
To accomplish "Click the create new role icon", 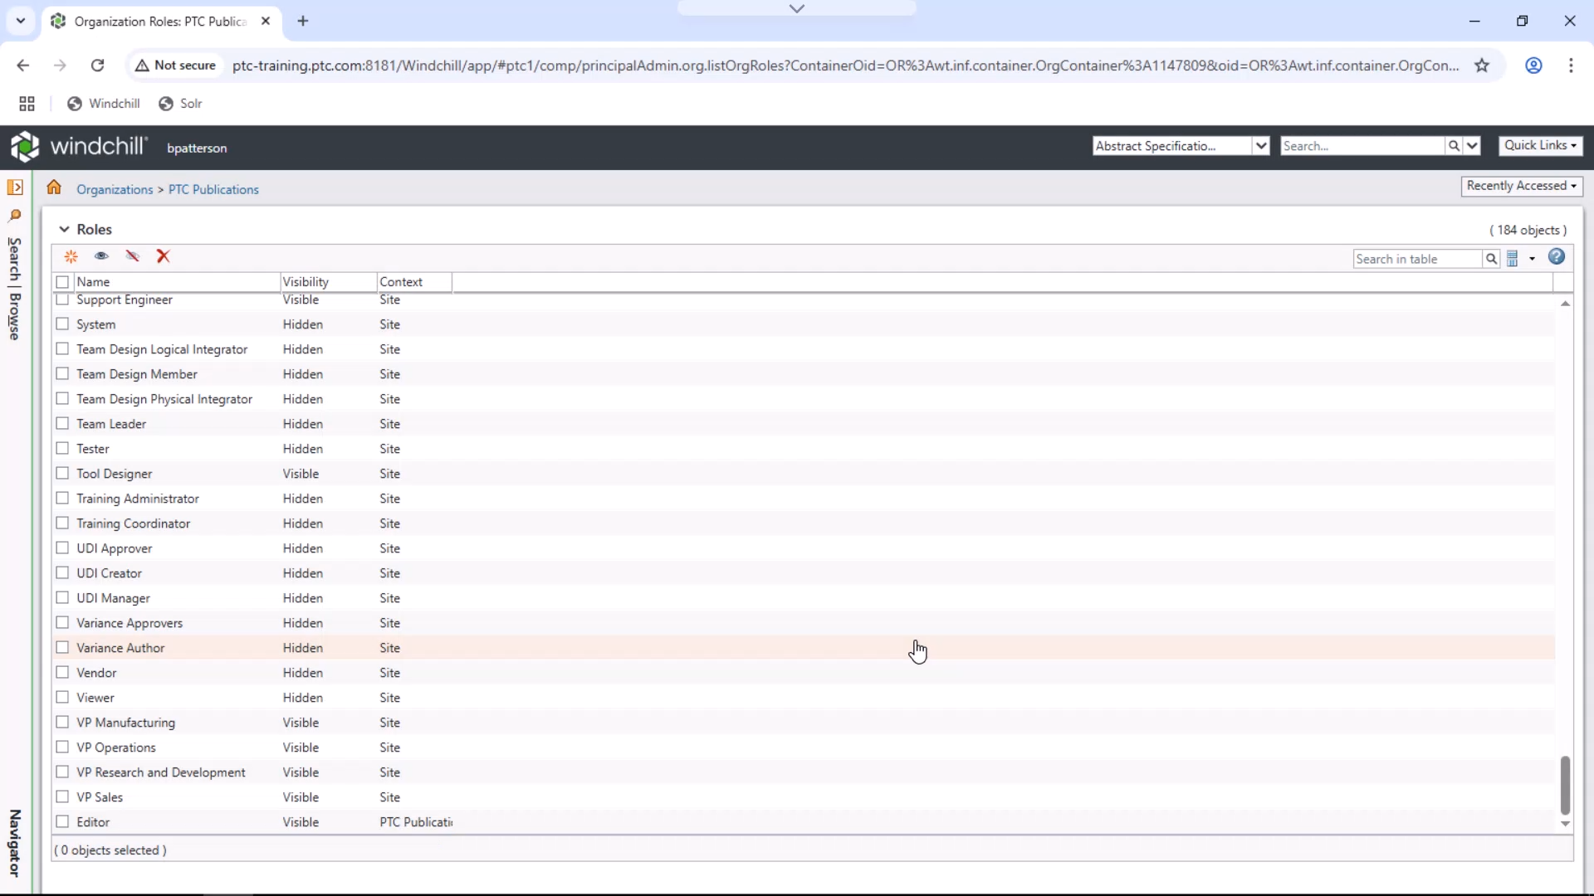I will pyautogui.click(x=71, y=256).
